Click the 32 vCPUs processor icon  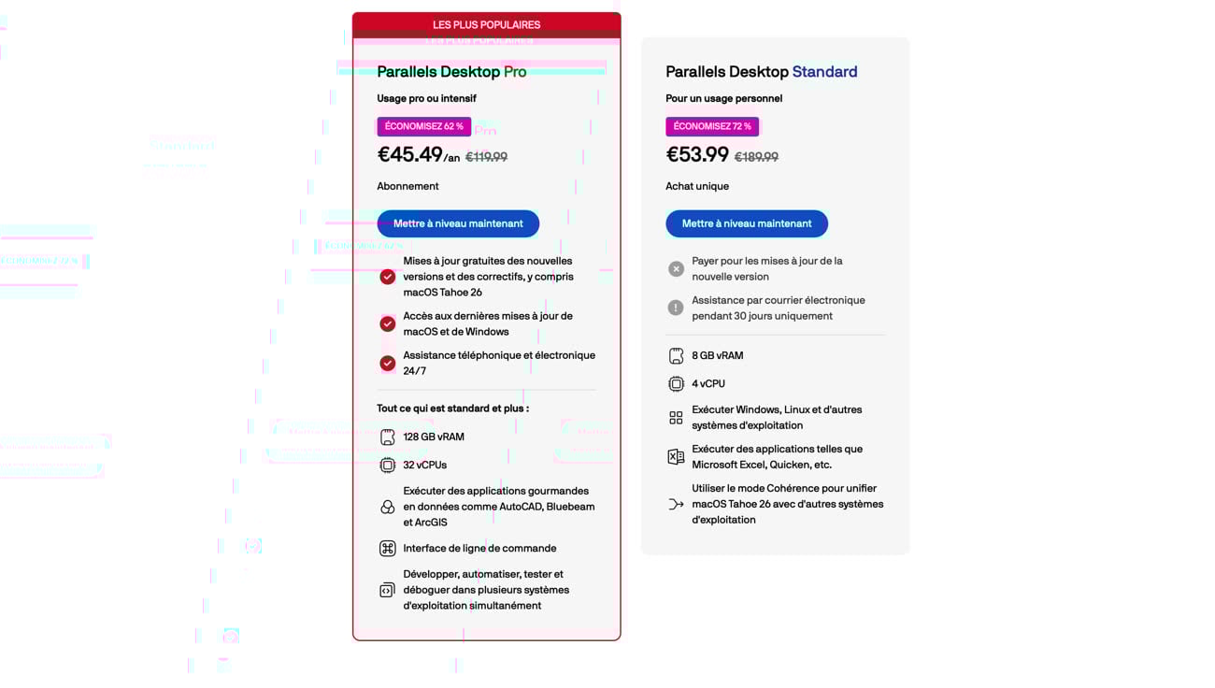point(388,466)
